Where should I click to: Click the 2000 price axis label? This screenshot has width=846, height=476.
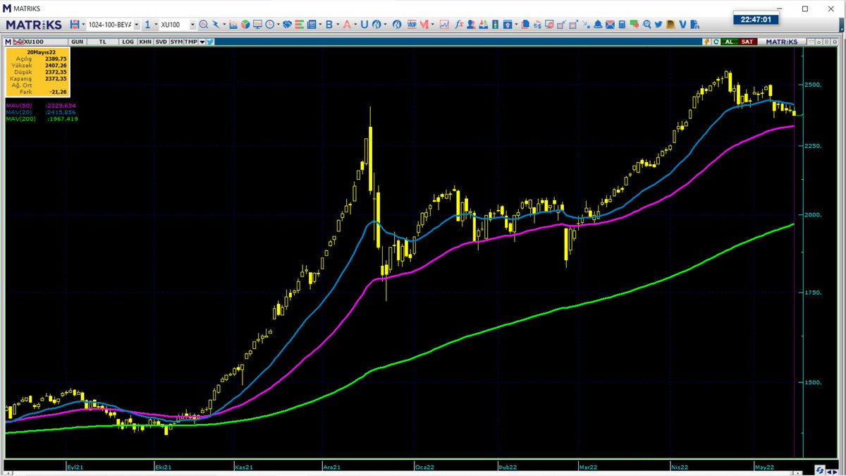813,214
